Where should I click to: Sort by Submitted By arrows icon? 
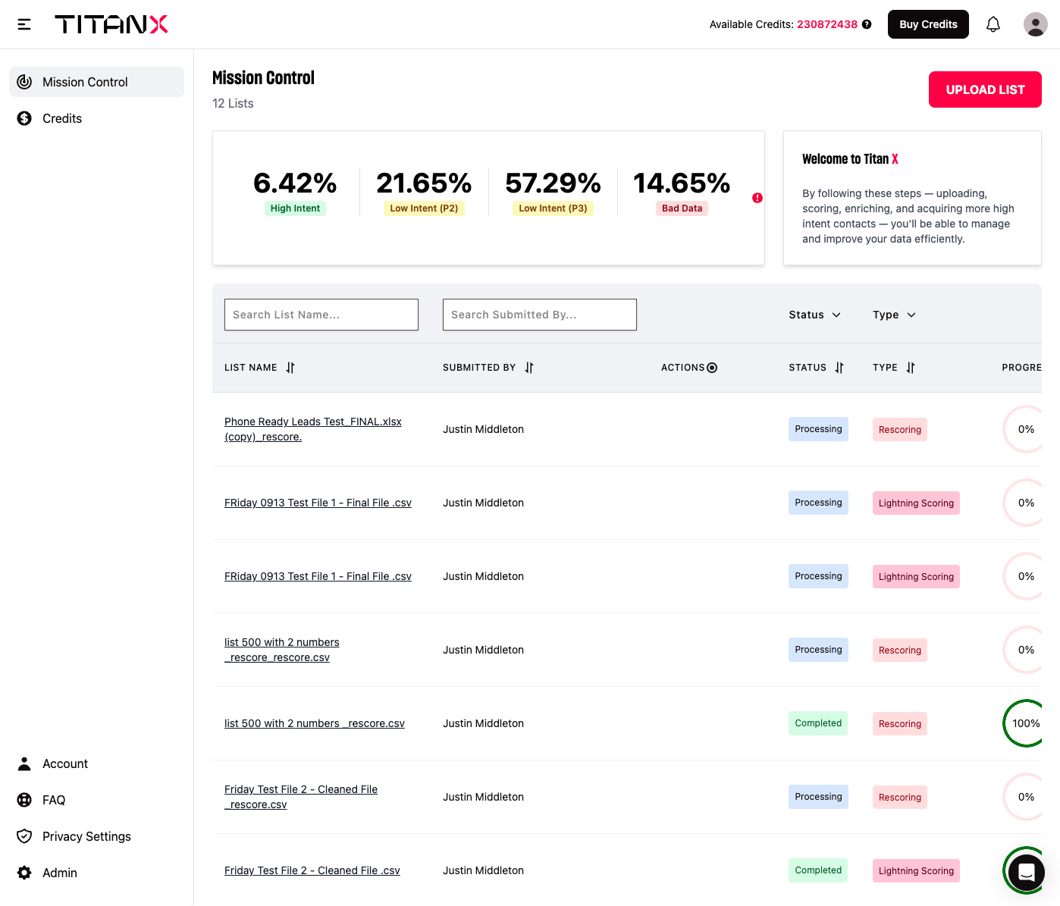529,368
